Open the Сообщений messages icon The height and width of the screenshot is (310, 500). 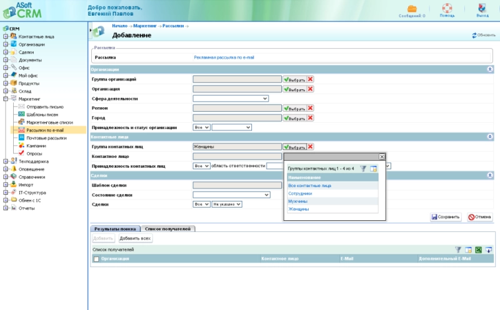[412, 9]
